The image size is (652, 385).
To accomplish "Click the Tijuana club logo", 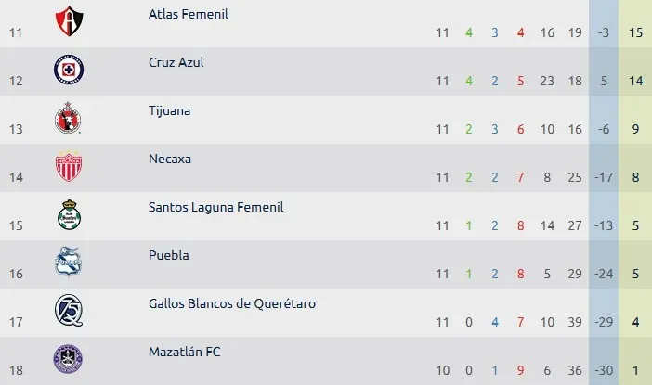I will (x=69, y=119).
